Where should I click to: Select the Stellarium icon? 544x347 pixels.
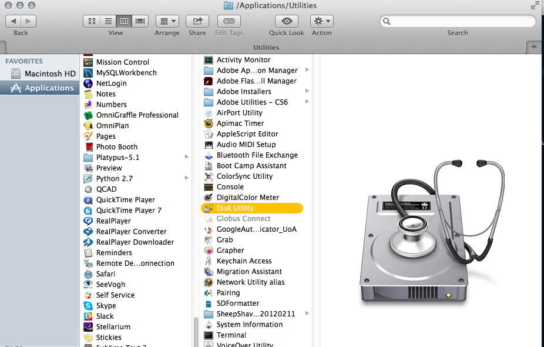(x=88, y=327)
